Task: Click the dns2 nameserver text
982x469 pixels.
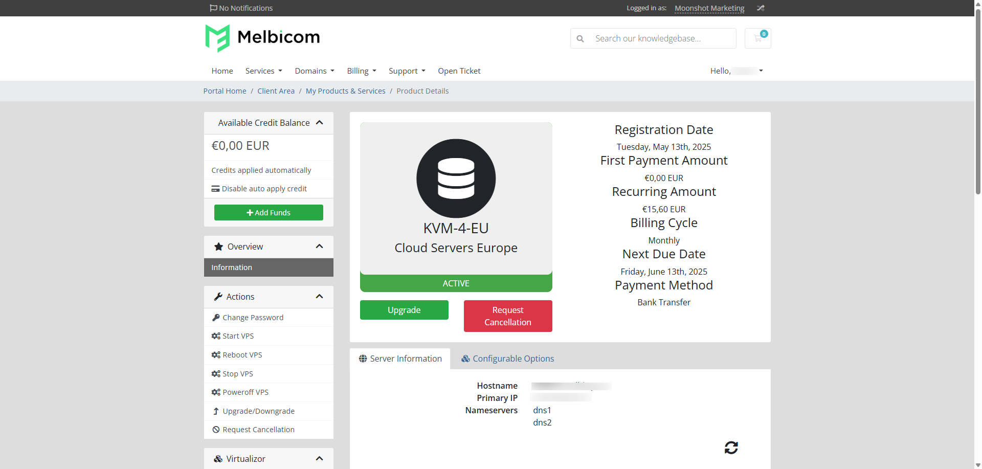Action: 542,422
